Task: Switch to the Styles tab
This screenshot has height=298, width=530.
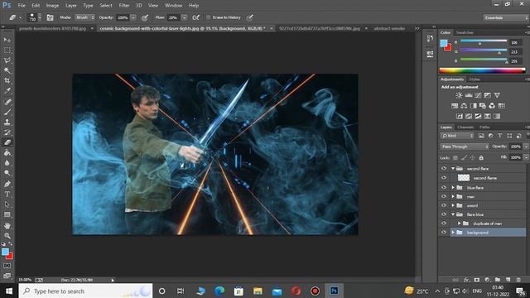Action: tap(475, 79)
